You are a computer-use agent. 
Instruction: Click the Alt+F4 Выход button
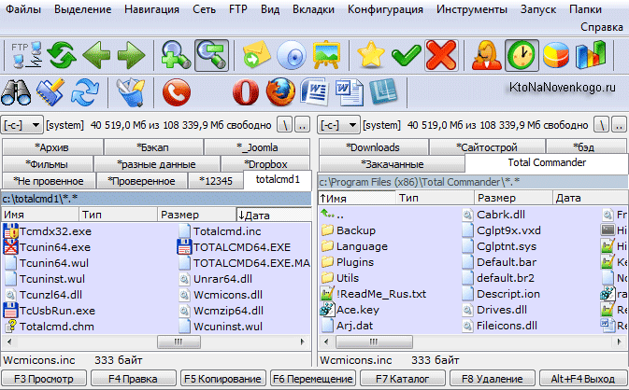583,379
